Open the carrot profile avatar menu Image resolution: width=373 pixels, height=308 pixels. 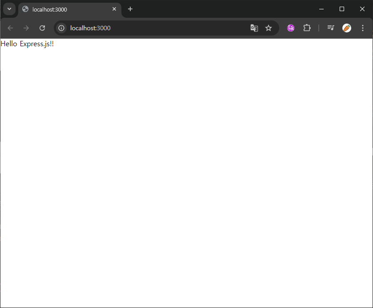point(347,28)
